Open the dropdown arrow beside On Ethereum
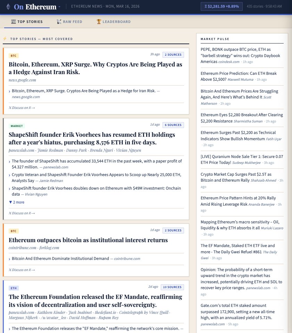The width and height of the screenshot is (292, 333). pyautogui.click(x=59, y=7)
